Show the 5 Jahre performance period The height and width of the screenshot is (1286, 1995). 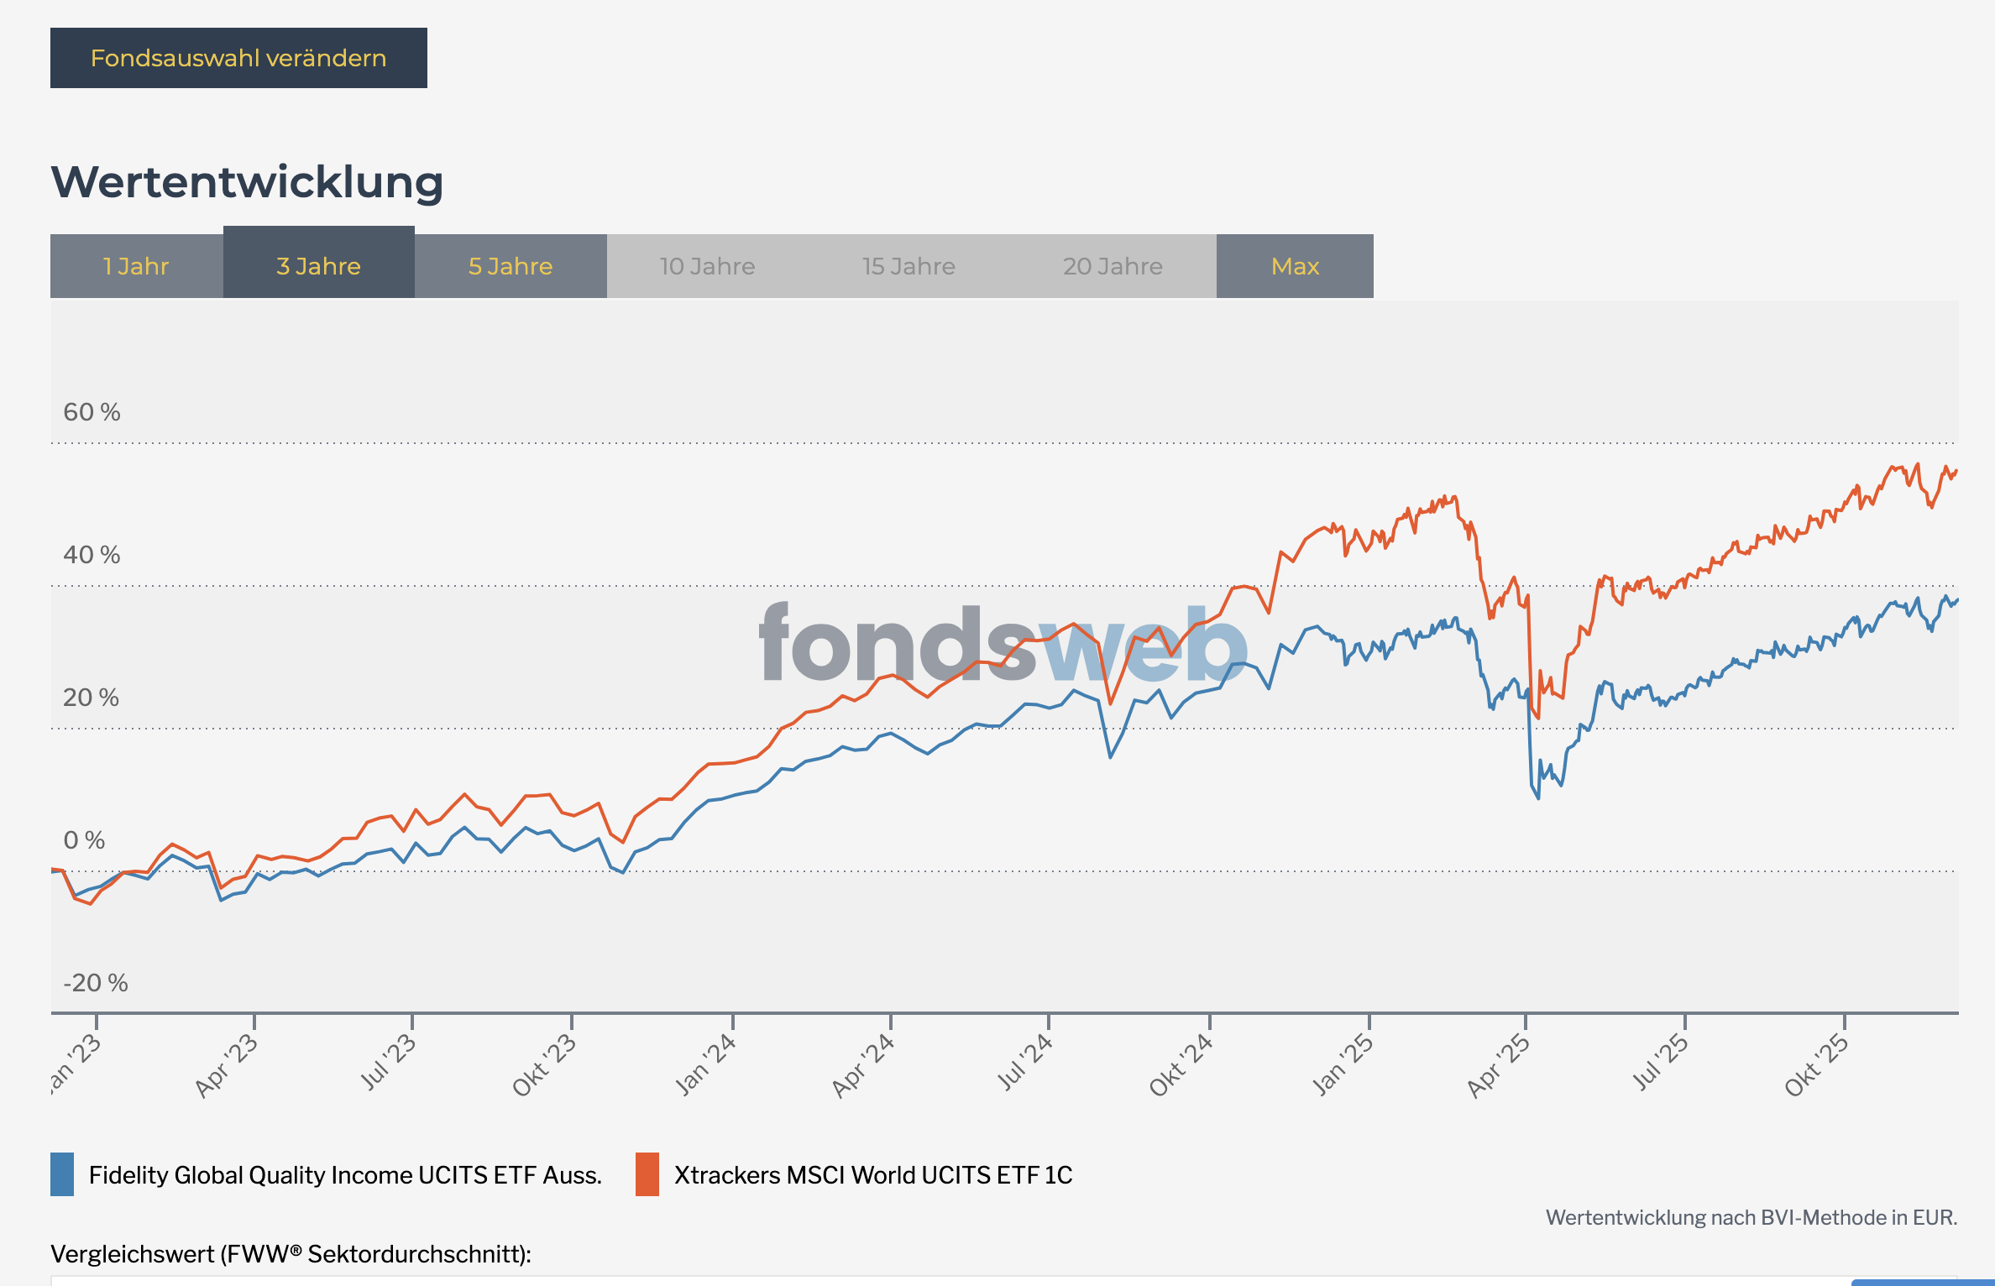click(x=511, y=266)
